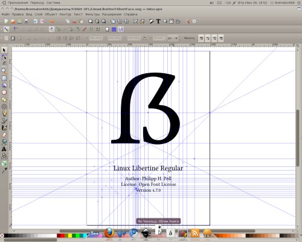This screenshot has height=242, width=302.
Task: Open the Контур menu
Action: point(65,15)
